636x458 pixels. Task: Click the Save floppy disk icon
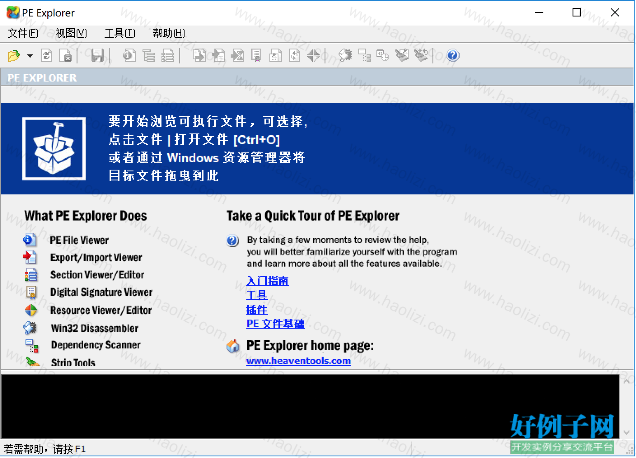(x=98, y=55)
